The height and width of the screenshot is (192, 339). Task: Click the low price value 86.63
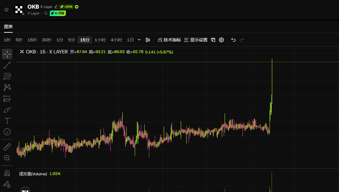coord(119,52)
